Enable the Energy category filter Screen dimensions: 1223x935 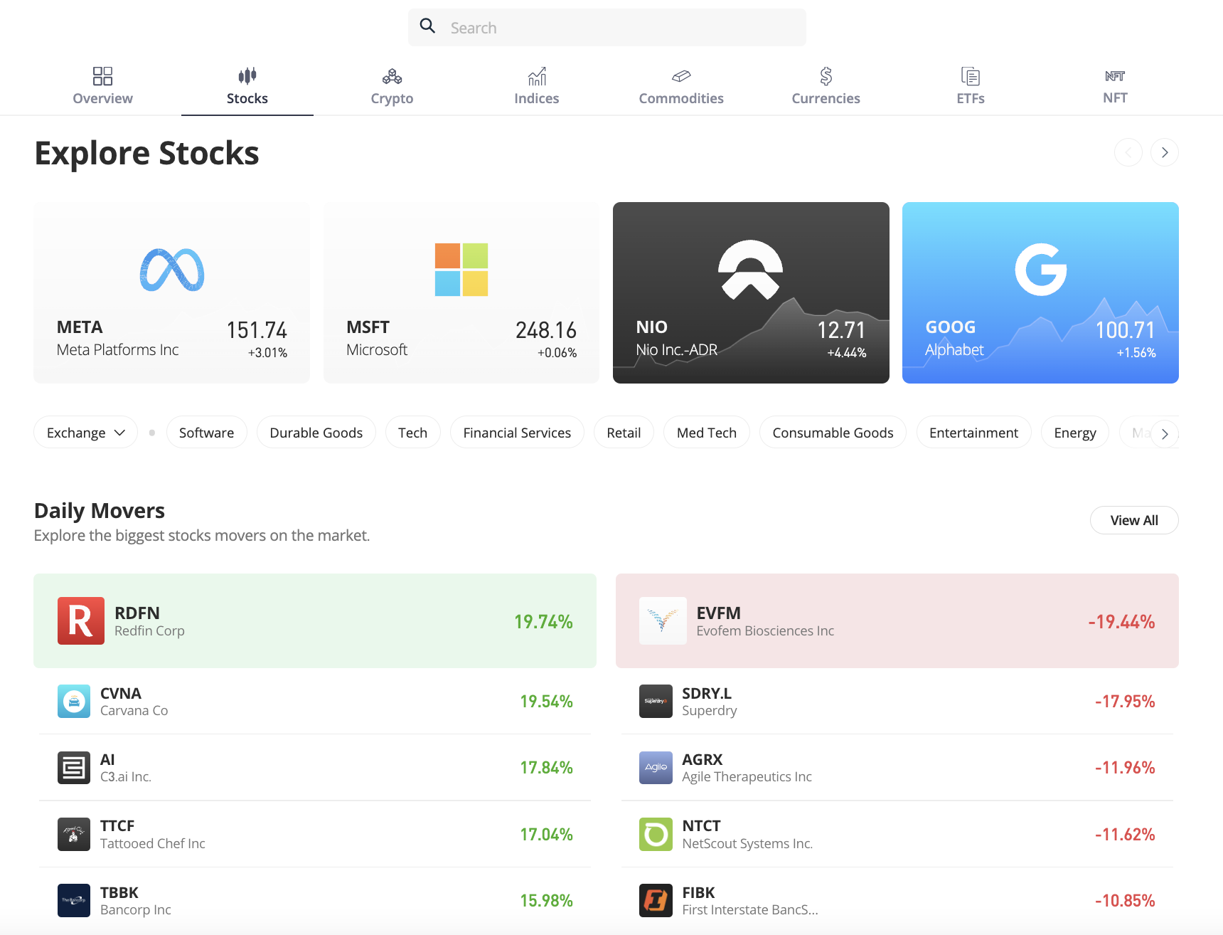(x=1074, y=433)
